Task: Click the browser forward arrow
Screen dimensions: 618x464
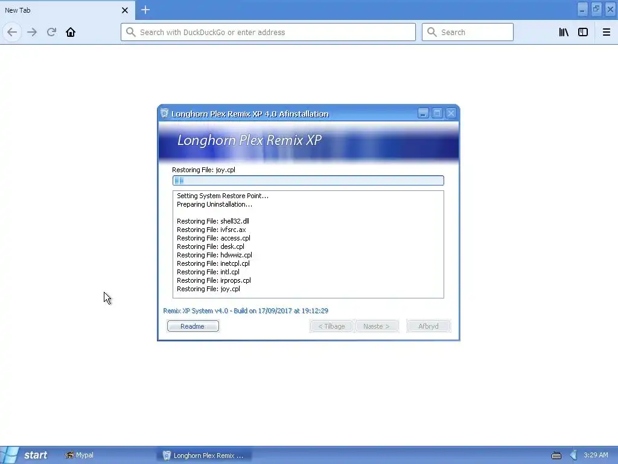Action: pyautogui.click(x=32, y=32)
